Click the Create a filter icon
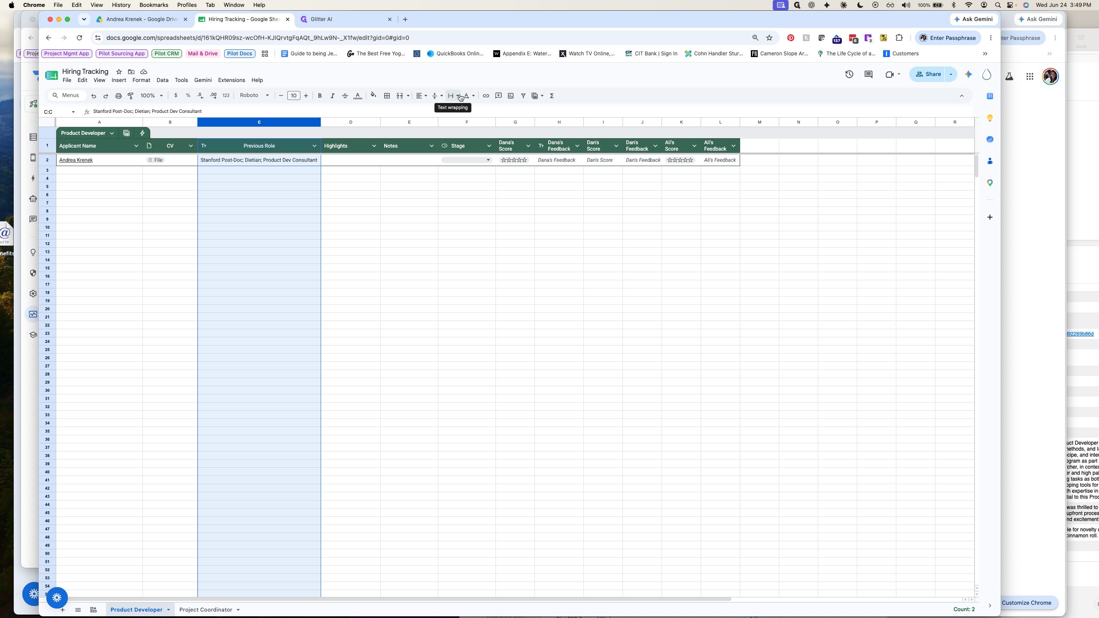This screenshot has width=1099, height=618. point(523,96)
